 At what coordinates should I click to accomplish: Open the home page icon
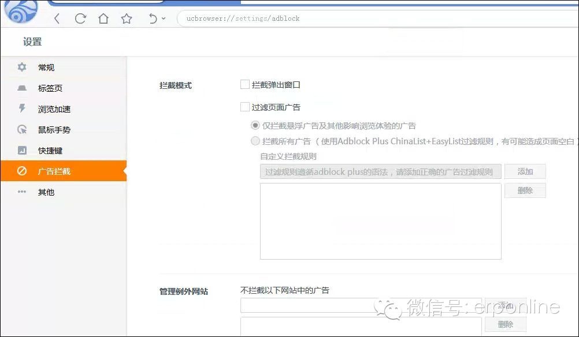[x=103, y=18]
